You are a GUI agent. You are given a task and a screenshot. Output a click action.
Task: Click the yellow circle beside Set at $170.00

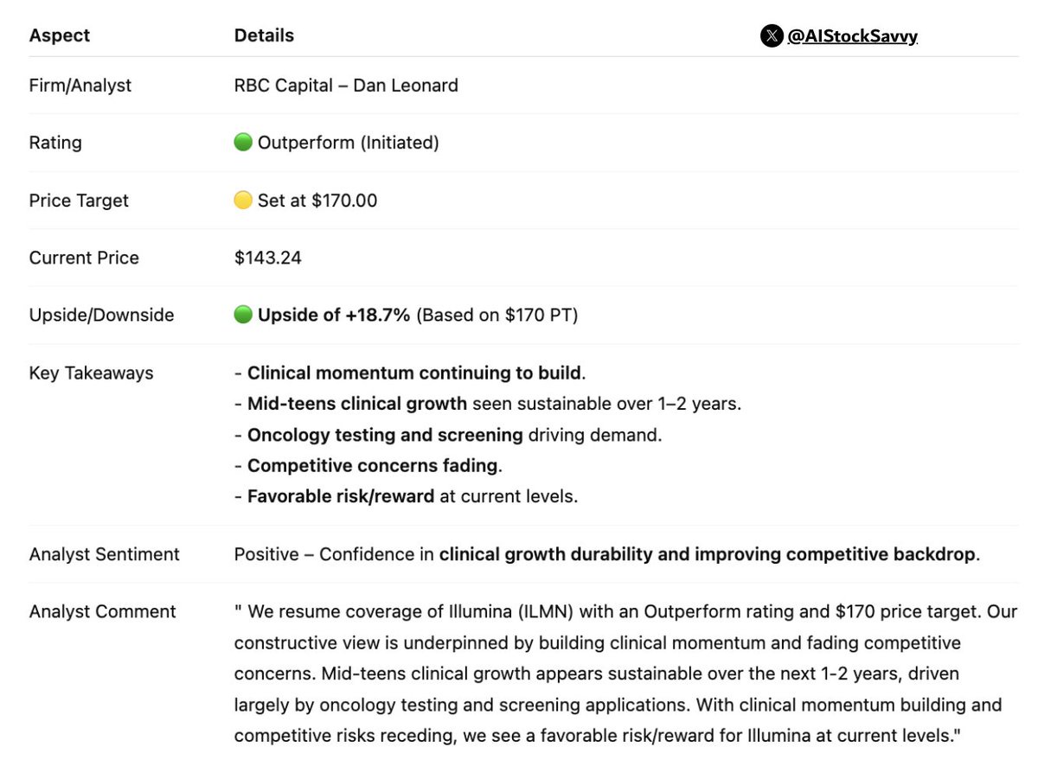tap(243, 201)
